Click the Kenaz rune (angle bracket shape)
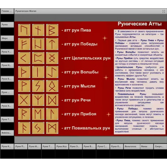This screenshot has width=167, height=167. (24, 58)
